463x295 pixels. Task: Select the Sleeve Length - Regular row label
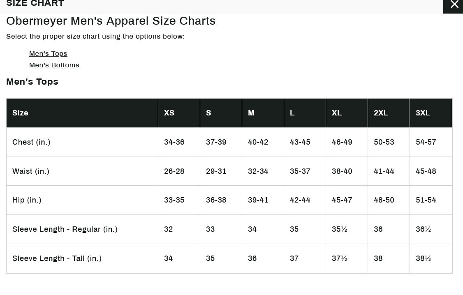pyautogui.click(x=65, y=229)
